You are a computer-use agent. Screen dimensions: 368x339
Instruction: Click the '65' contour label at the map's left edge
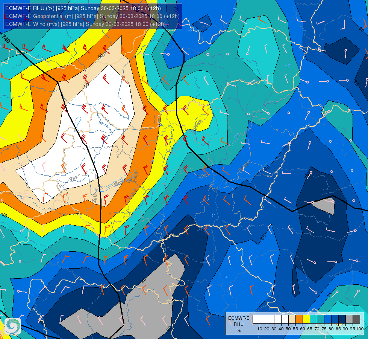pyautogui.click(x=4, y=215)
